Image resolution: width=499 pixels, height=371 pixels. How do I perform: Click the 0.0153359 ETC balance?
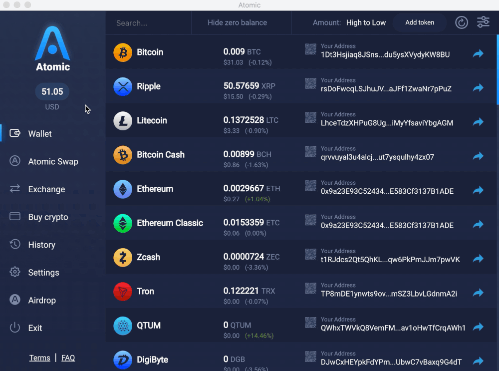(251, 222)
